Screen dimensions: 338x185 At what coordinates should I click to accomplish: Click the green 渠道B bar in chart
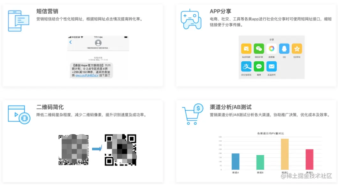point(260,162)
